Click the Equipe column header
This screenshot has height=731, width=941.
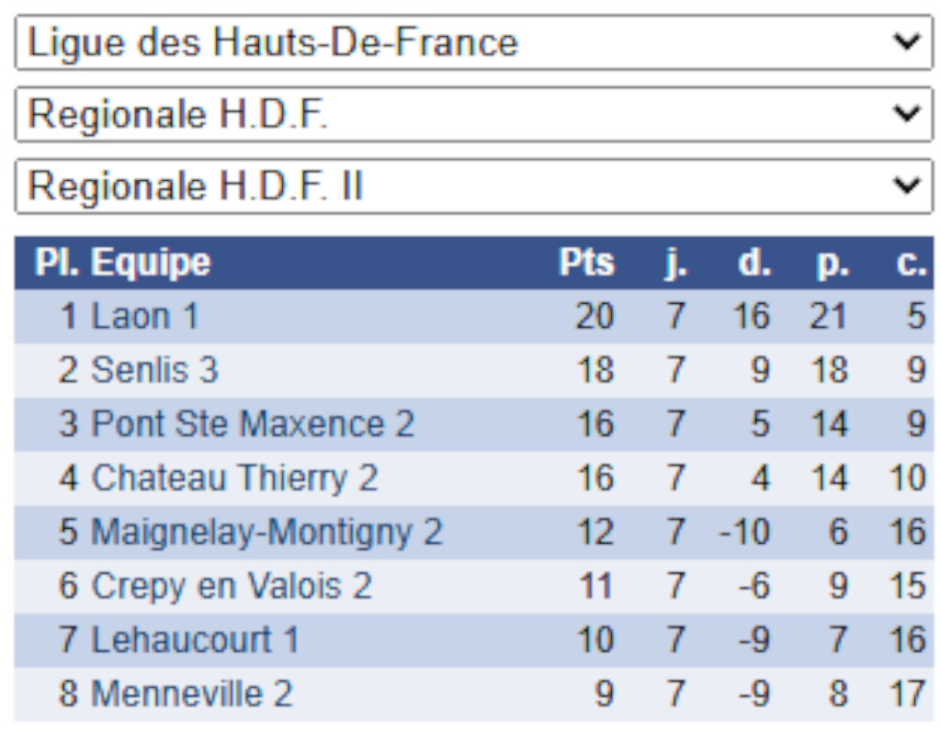[x=151, y=264]
